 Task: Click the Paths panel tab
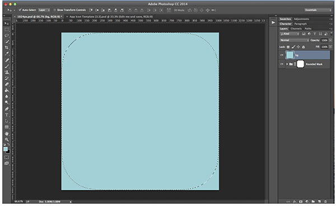coord(308,29)
